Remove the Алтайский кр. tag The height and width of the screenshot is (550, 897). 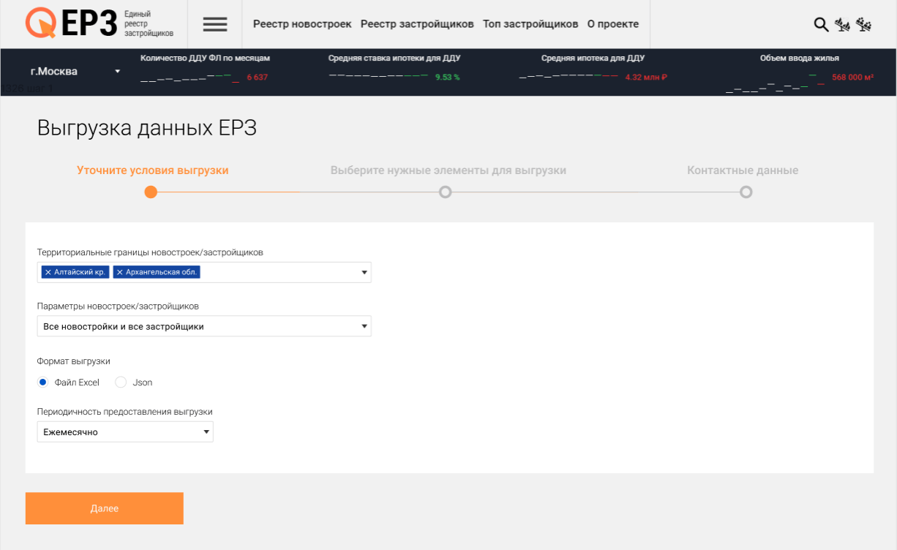48,272
